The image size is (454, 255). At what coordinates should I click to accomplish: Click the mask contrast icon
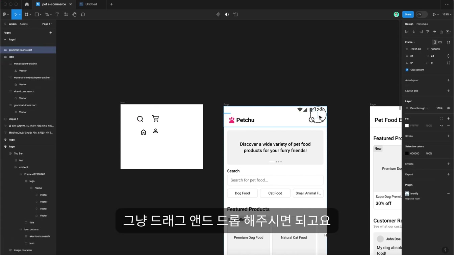coord(227,15)
